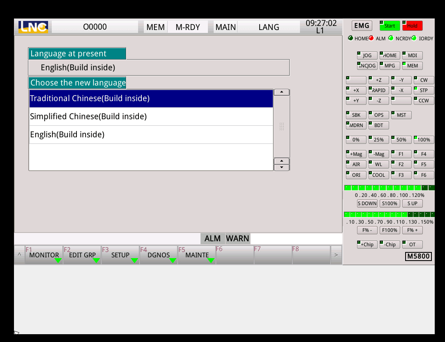Open the F1 MONITOR submenu
Image resolution: width=445 pixels, height=342 pixels.
[44, 255]
